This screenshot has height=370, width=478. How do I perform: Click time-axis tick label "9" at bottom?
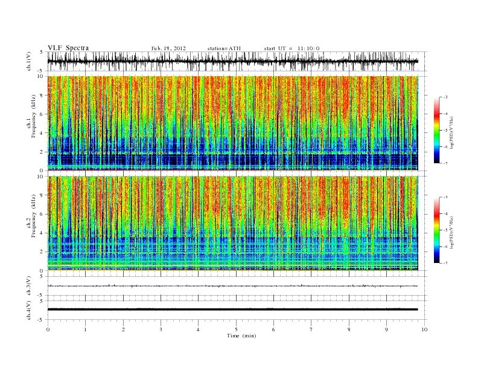point(386,329)
